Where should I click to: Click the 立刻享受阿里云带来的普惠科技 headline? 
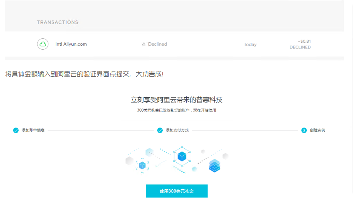tap(177, 100)
